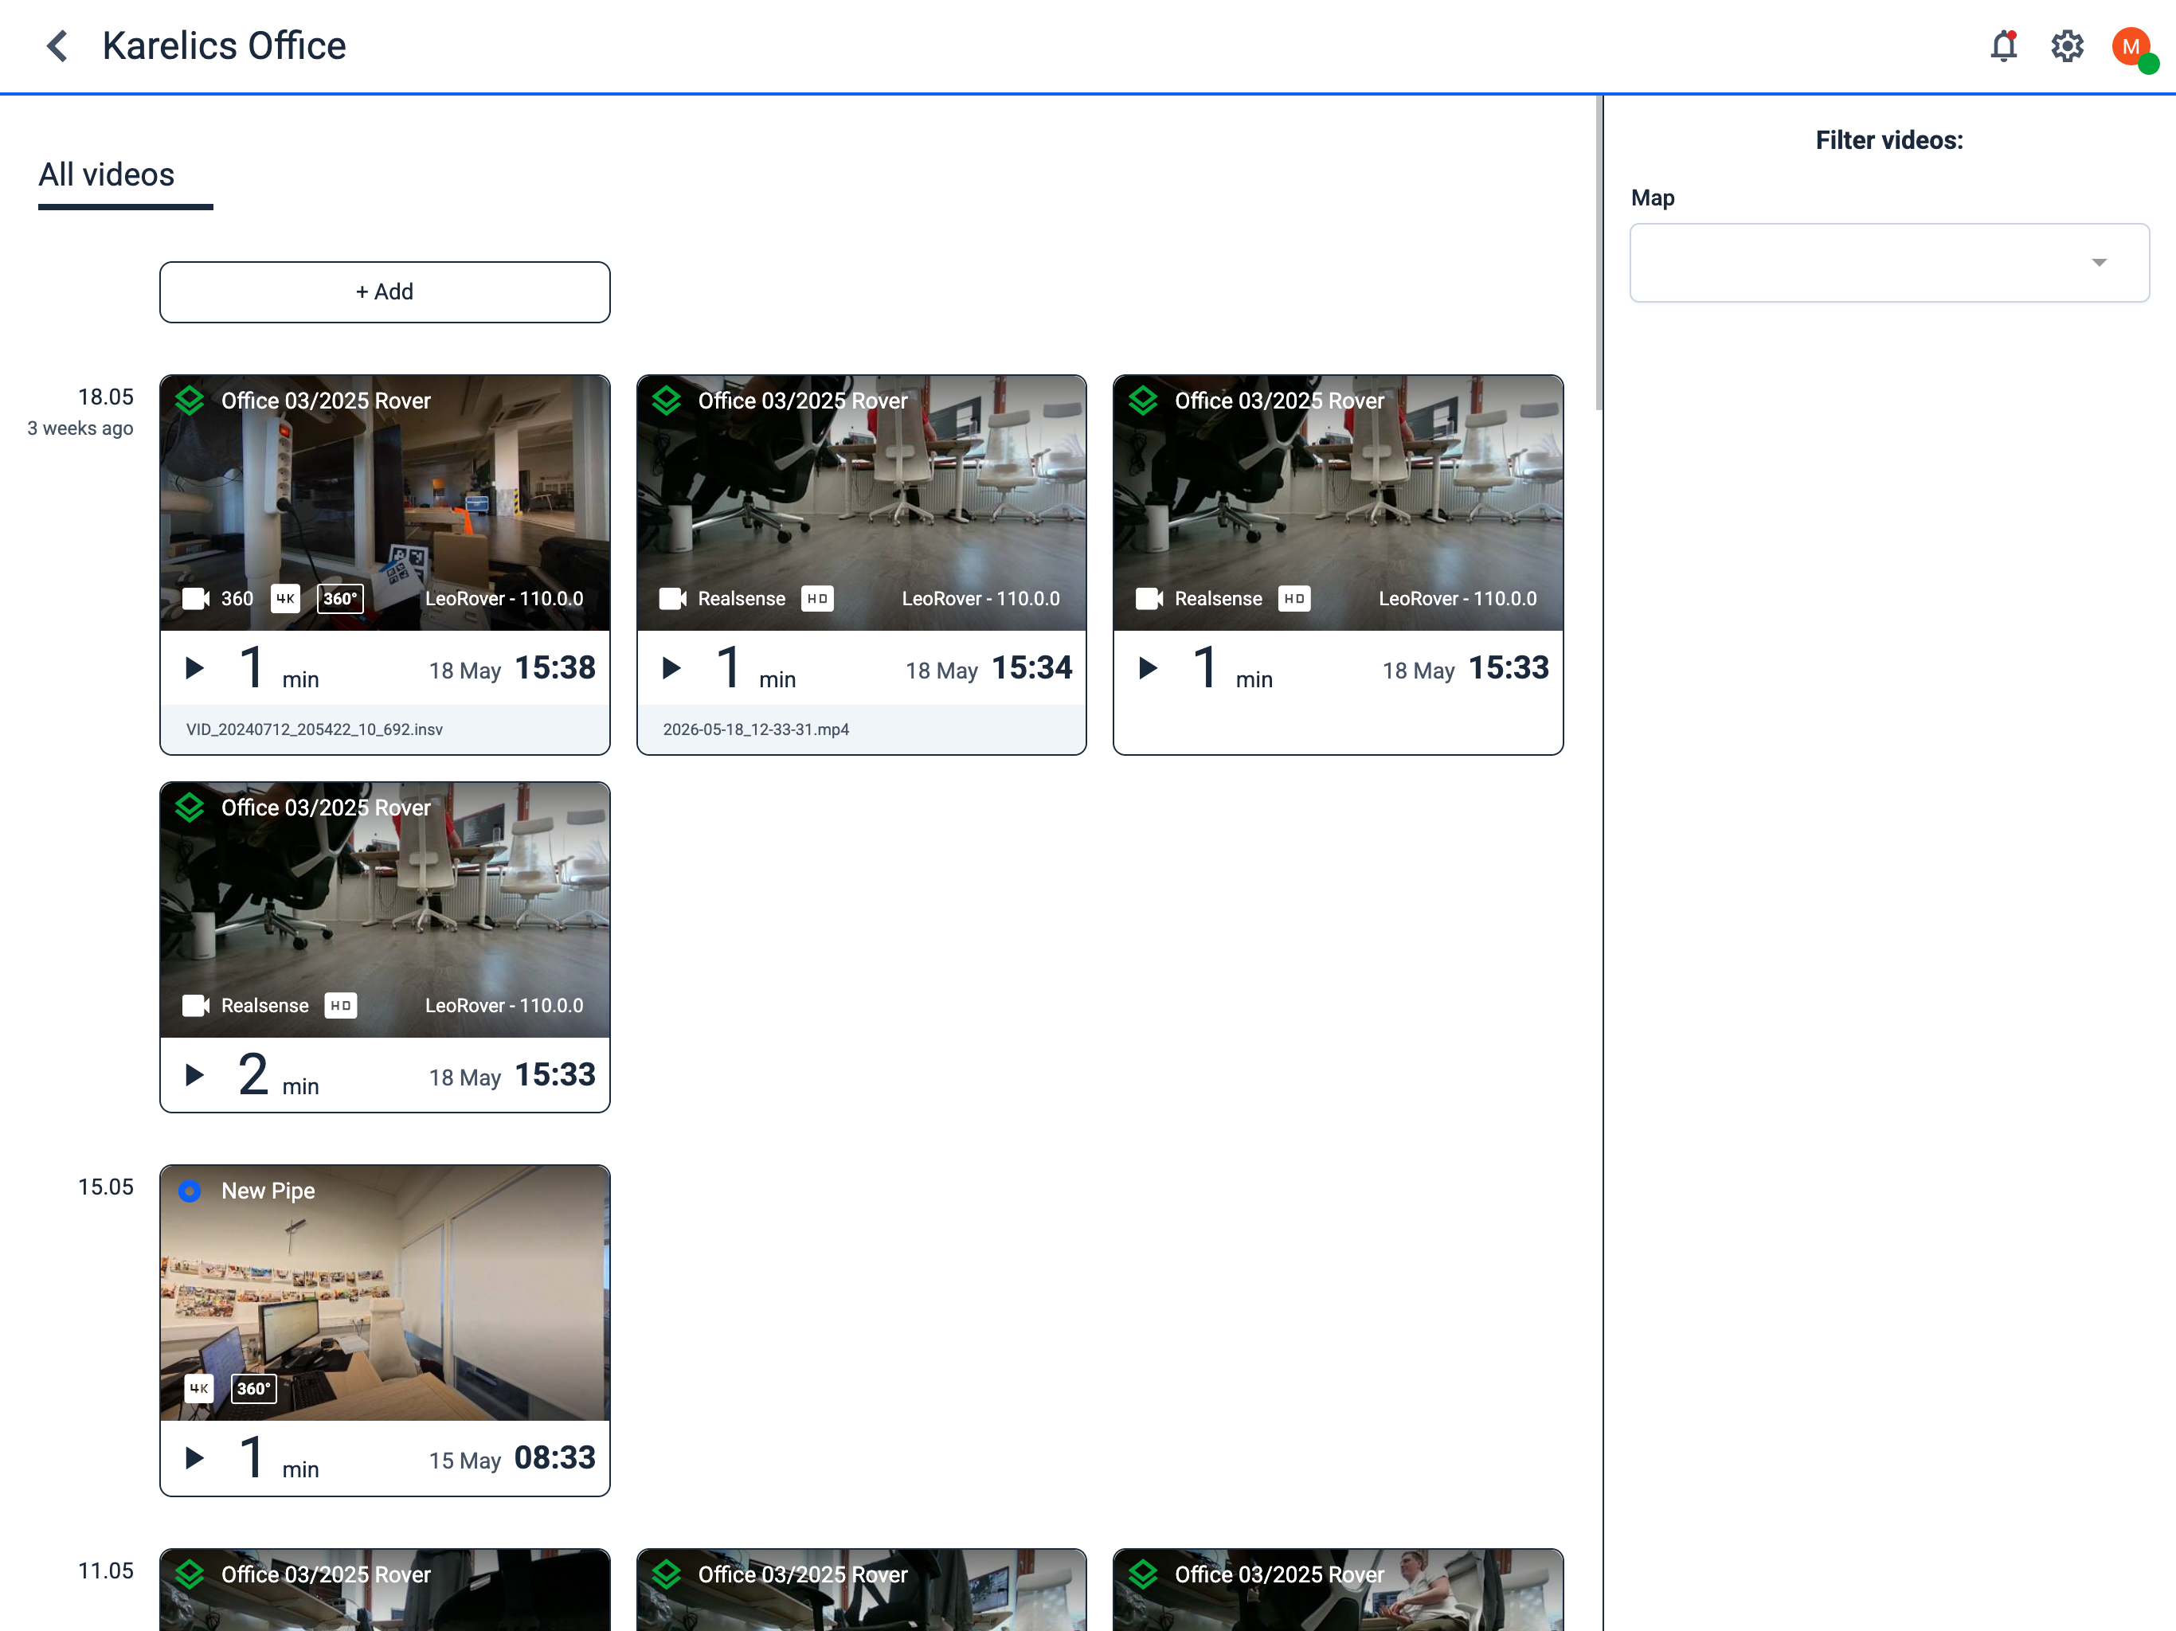
Task: Click the HD badge on 2 min 15:33 video
Action: click(340, 1005)
